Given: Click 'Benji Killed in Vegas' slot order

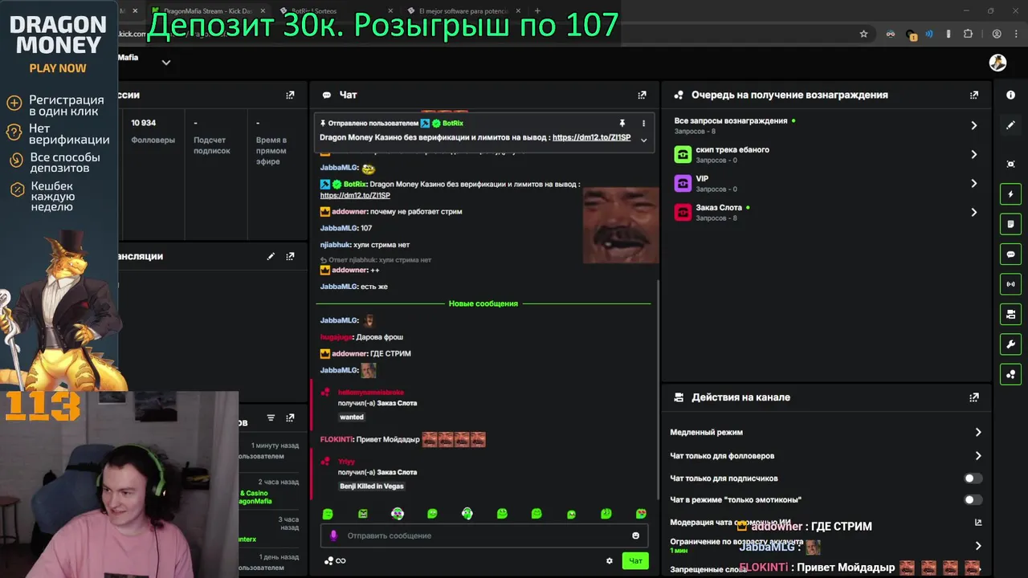Looking at the screenshot, I should pyautogui.click(x=372, y=486).
